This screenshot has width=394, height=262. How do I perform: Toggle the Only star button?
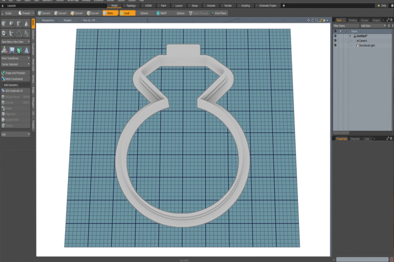coord(381,6)
